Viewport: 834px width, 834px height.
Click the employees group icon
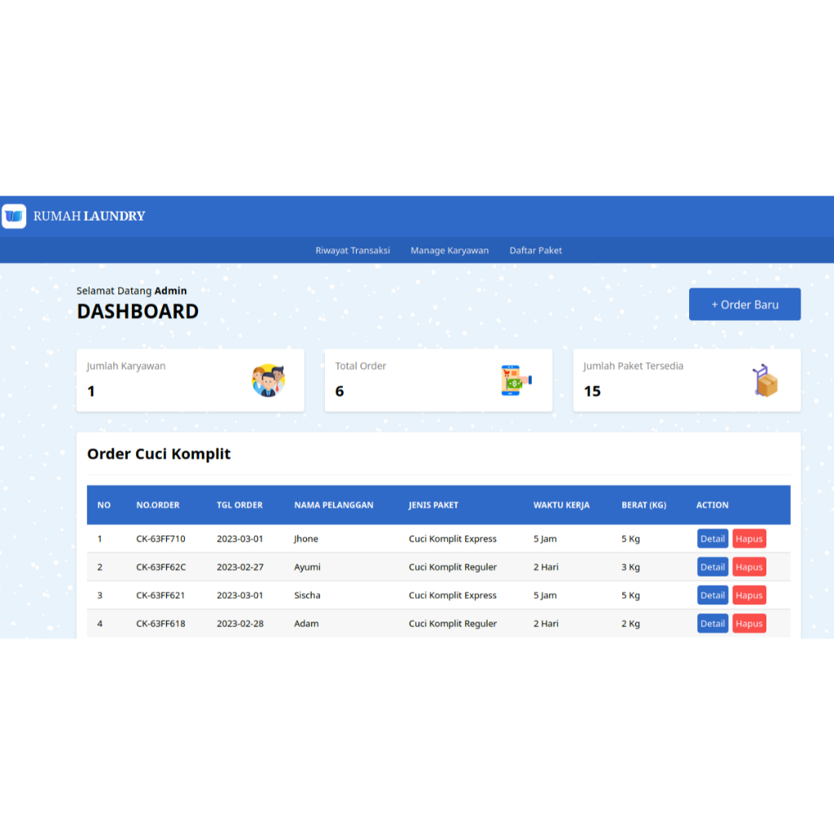pyautogui.click(x=269, y=380)
